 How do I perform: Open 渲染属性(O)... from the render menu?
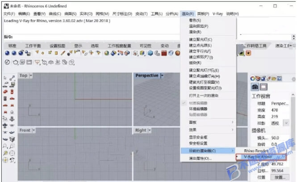click(201, 158)
